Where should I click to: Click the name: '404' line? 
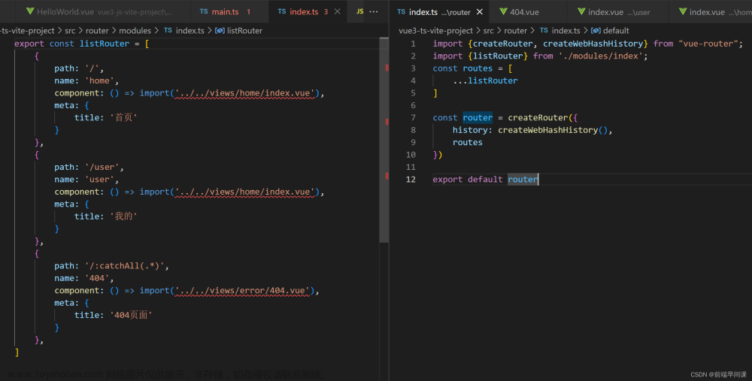pos(84,278)
